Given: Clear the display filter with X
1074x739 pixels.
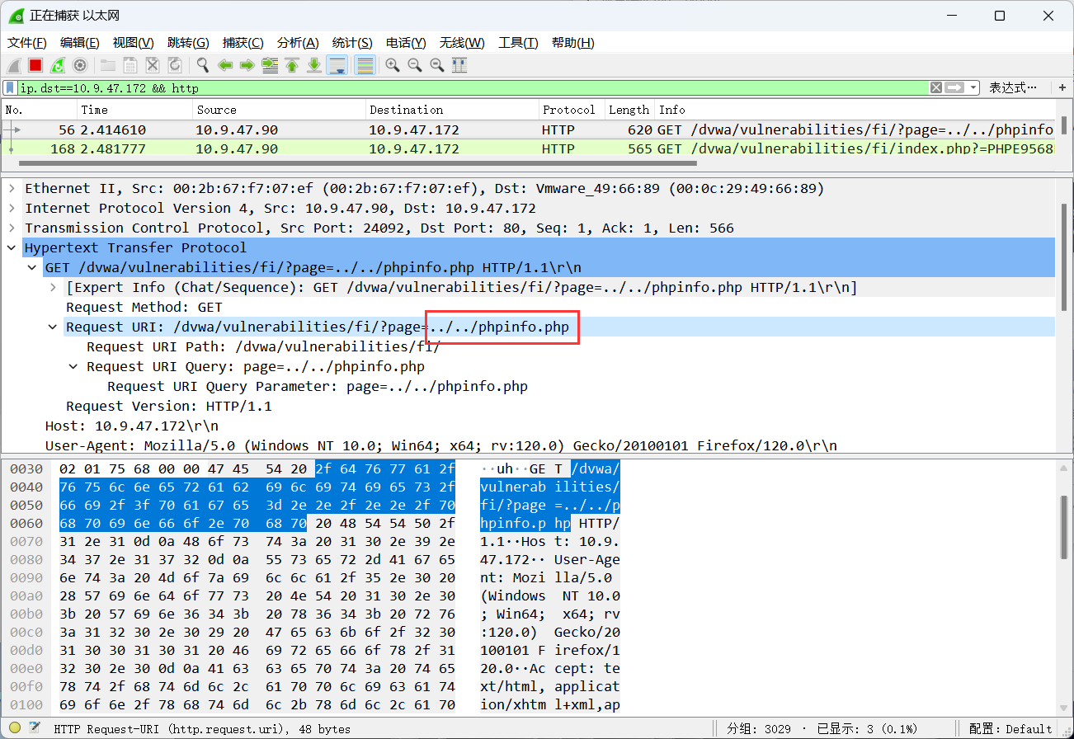Looking at the screenshot, I should 936,87.
